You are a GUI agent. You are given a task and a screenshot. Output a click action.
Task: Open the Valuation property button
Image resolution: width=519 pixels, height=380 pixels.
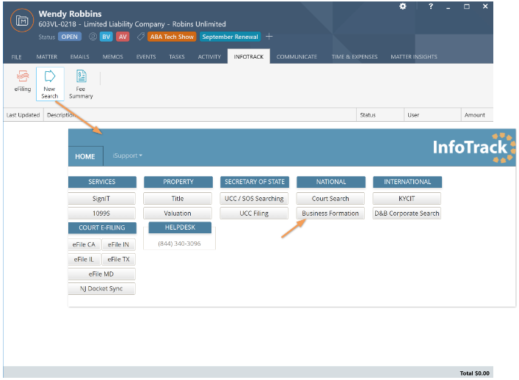pyautogui.click(x=178, y=213)
